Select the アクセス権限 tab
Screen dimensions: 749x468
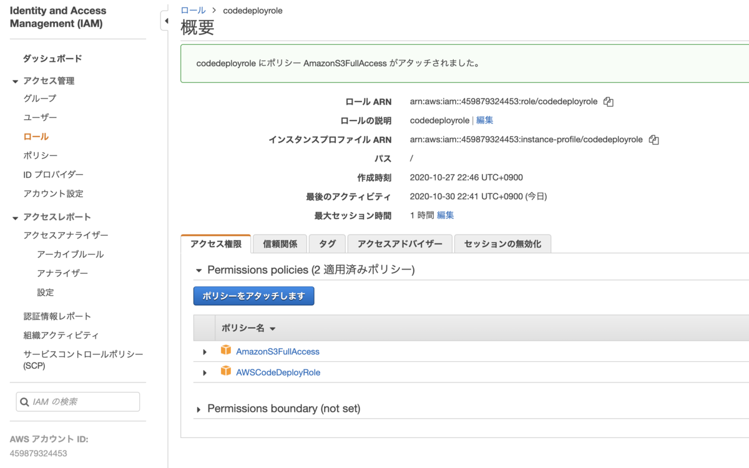pos(215,244)
